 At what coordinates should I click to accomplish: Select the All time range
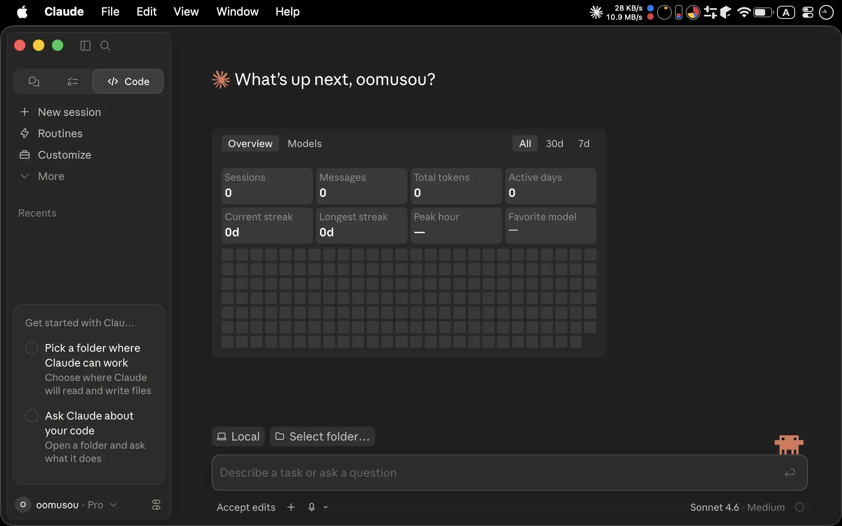[525, 143]
